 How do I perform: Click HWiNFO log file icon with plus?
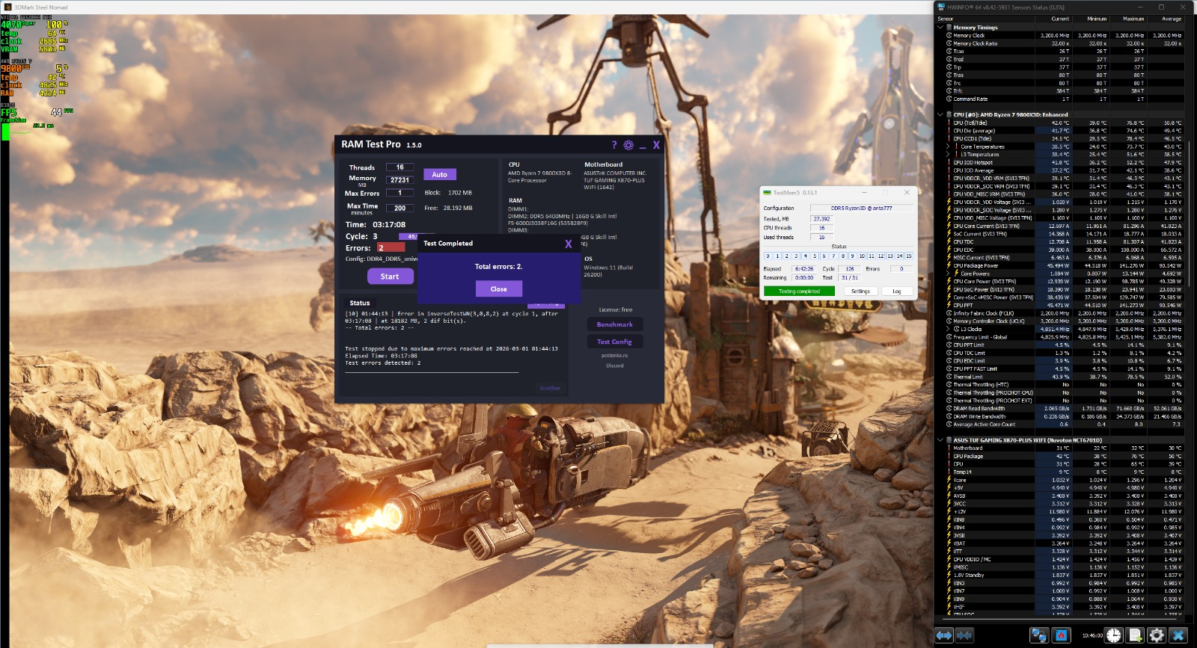[1136, 635]
